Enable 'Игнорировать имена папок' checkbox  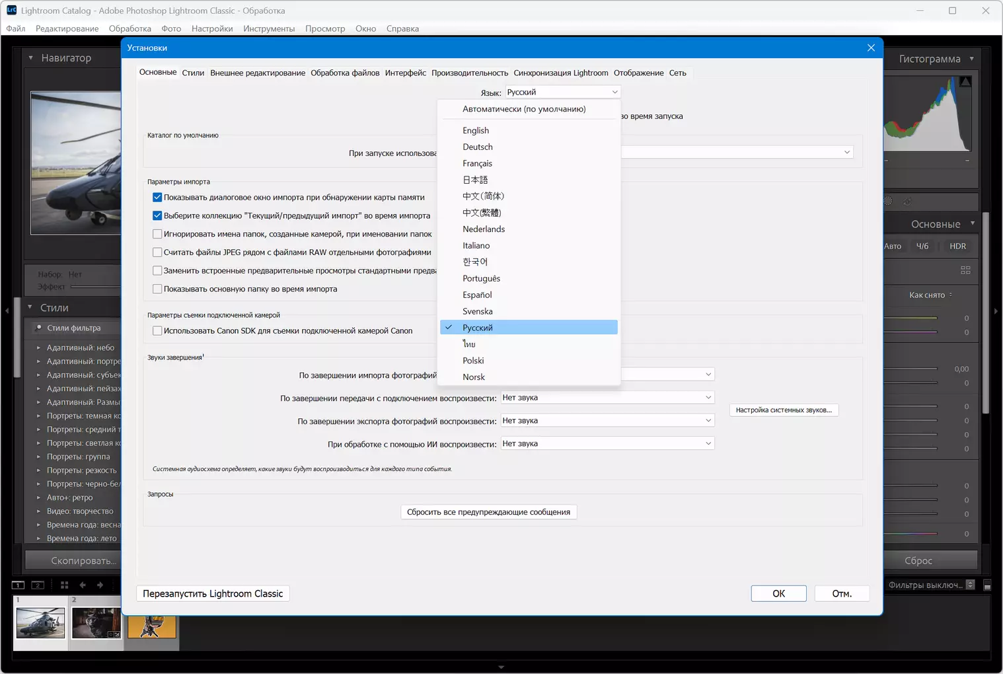[157, 234]
